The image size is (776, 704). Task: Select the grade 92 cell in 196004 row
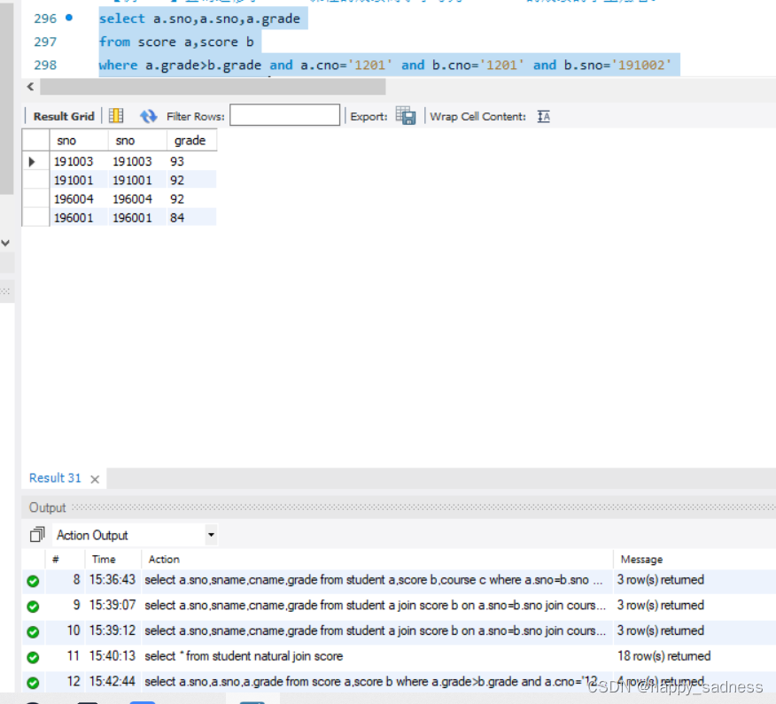point(191,199)
